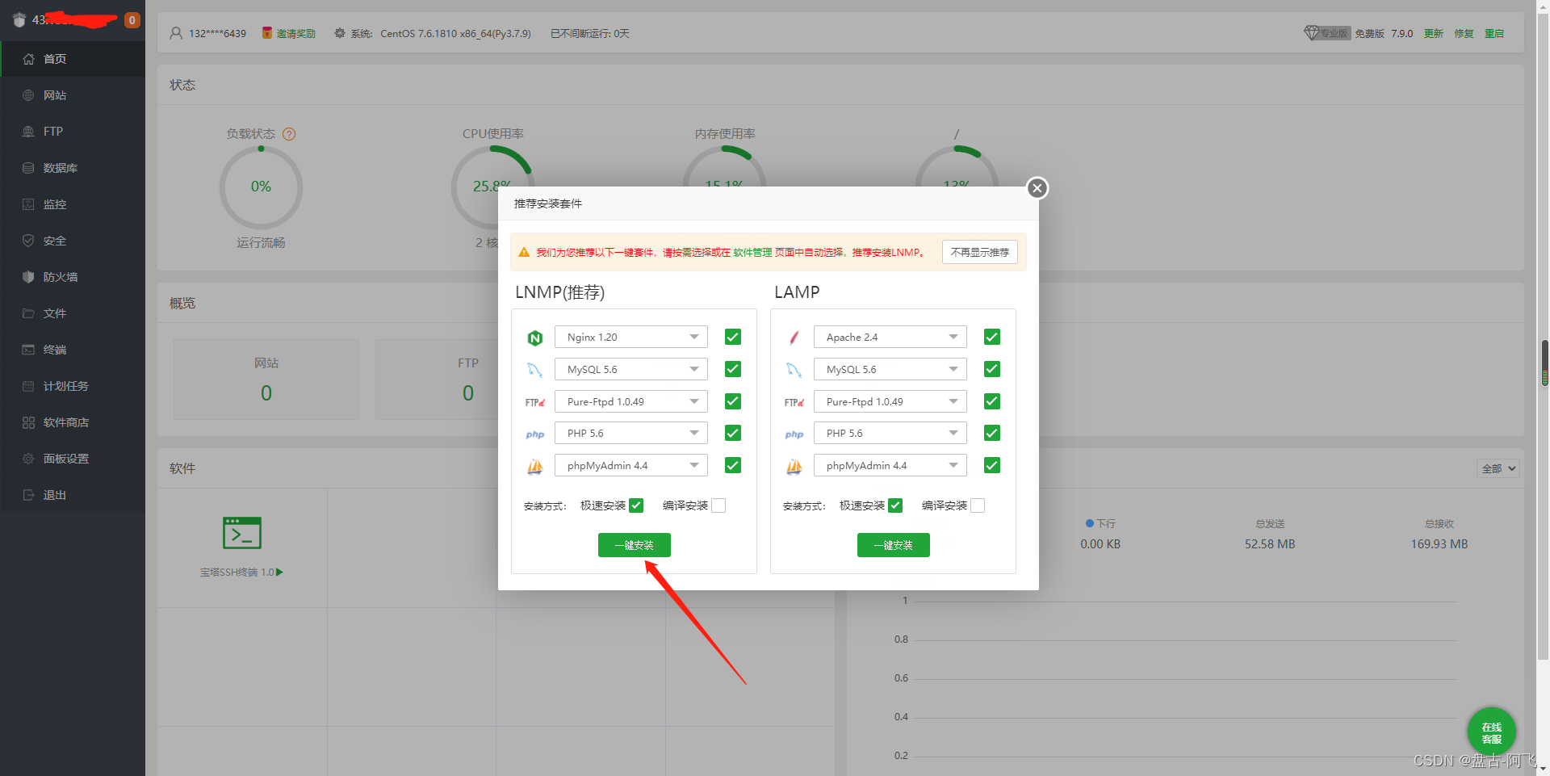Image resolution: width=1550 pixels, height=776 pixels.
Task: Toggle 极速安装 checkbox for LNMP
Action: [x=636, y=505]
